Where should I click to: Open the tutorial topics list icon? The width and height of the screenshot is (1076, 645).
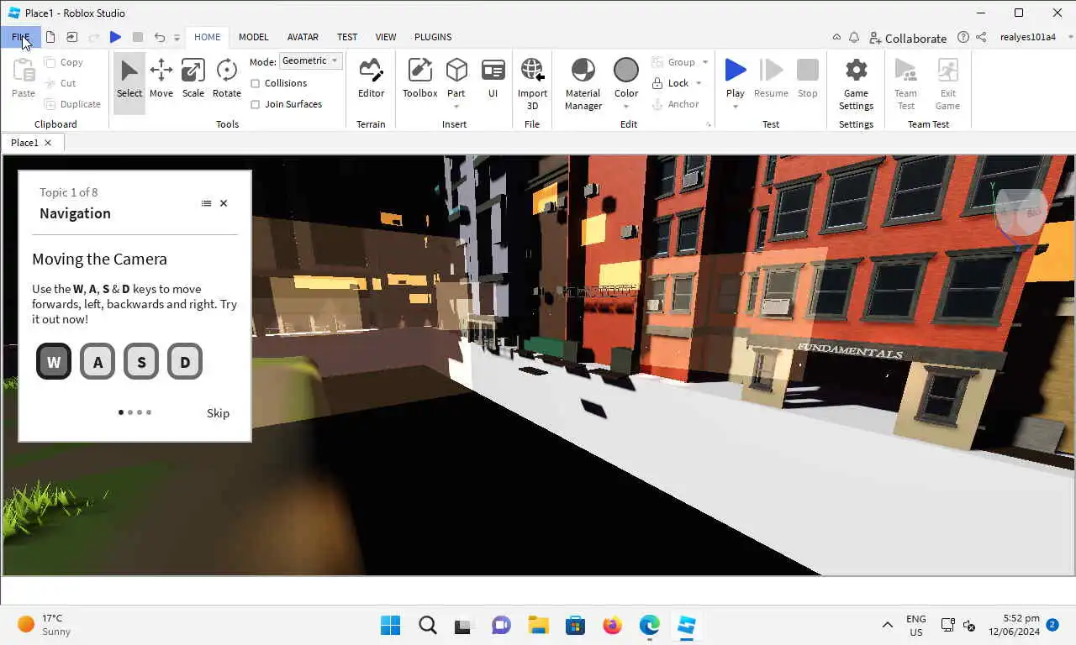click(x=206, y=203)
